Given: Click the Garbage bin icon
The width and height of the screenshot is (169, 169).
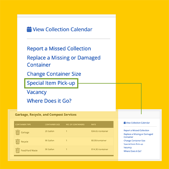Looking at the screenshot, I should point(17,132).
